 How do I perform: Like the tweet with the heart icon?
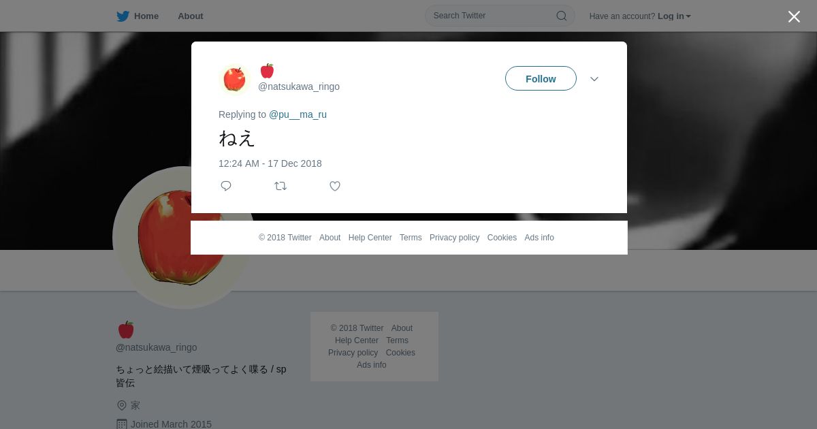click(x=335, y=186)
